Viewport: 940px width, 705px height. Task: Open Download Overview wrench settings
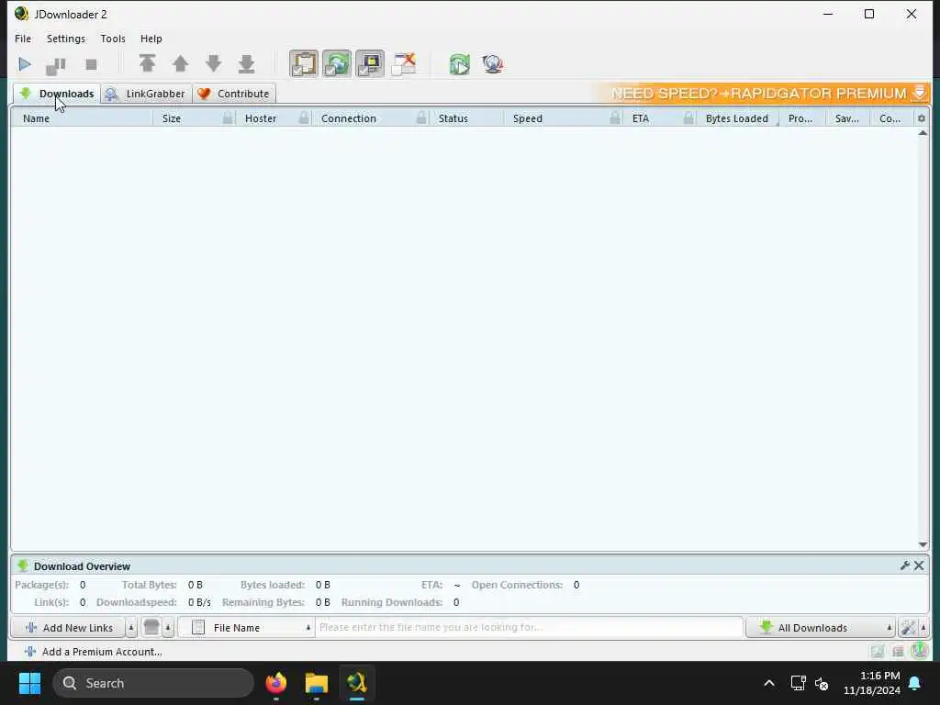pos(904,565)
